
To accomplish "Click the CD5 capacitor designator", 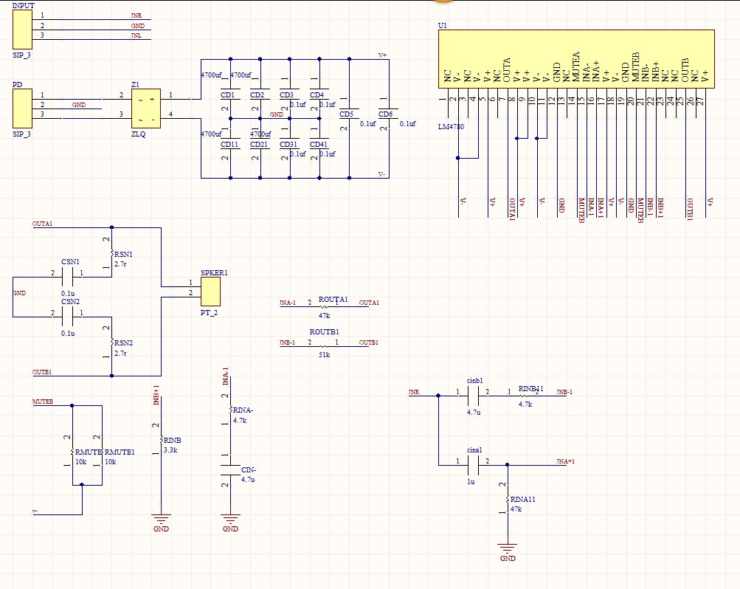I will 347,114.
